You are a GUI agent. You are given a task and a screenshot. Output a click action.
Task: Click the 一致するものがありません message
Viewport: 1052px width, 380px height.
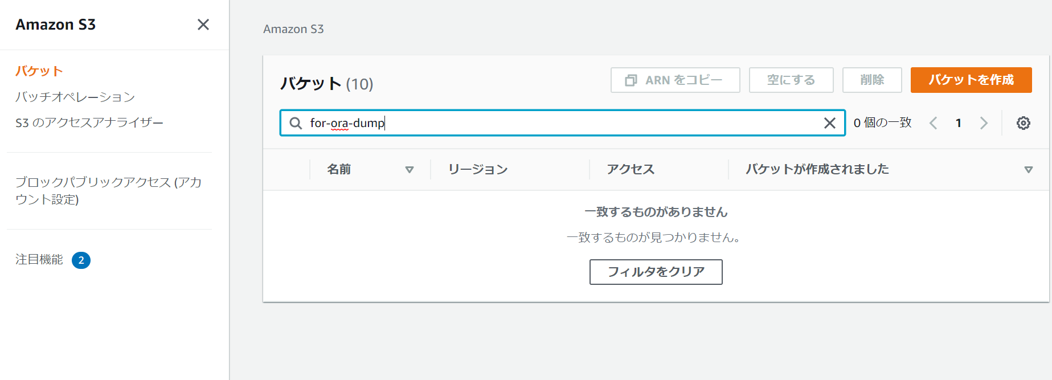click(656, 212)
